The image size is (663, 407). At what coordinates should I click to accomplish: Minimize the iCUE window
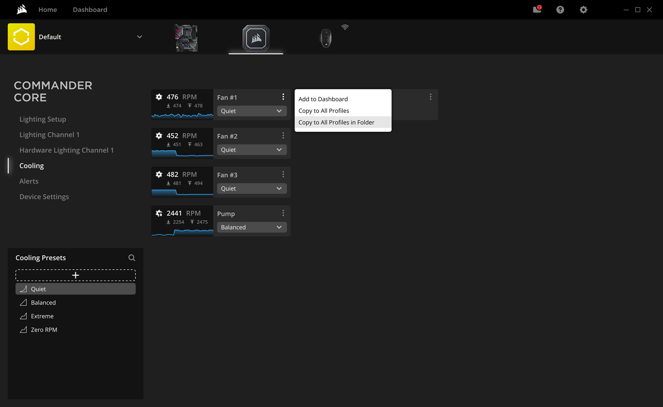[x=626, y=10]
